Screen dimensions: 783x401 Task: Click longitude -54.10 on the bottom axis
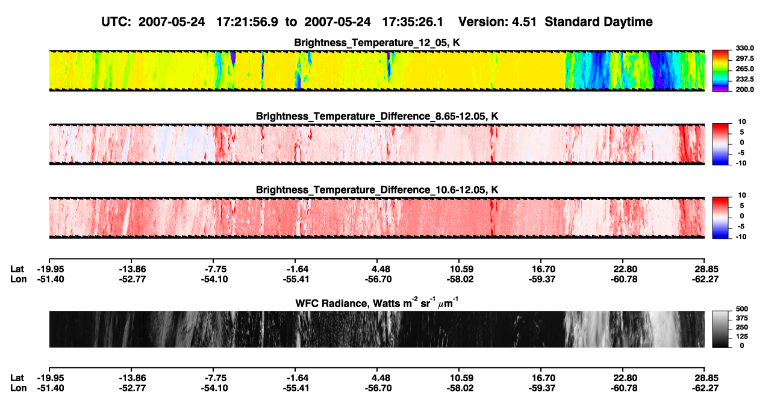(213, 388)
